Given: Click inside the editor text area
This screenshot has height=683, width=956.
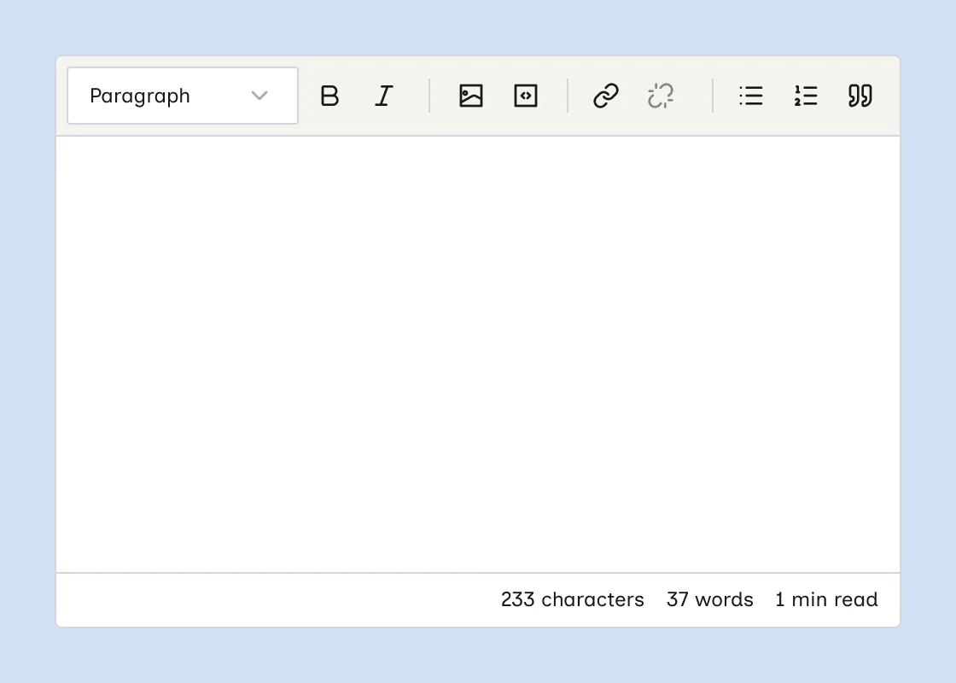Looking at the screenshot, I should [478, 354].
